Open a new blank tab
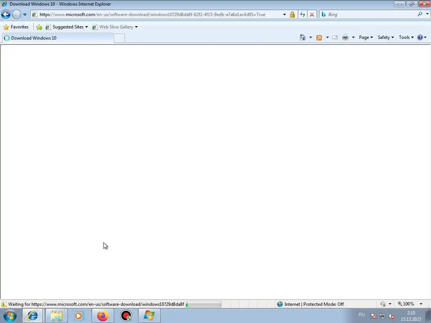The image size is (431, 323). (119, 38)
